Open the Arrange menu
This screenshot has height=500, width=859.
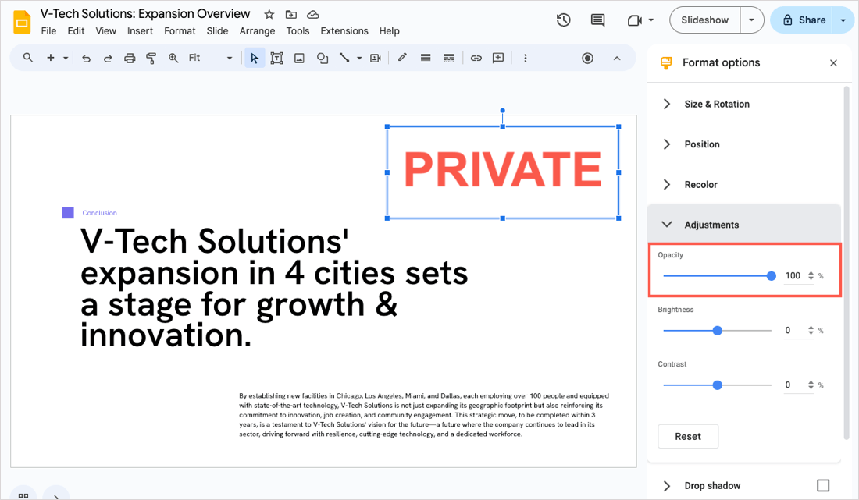coord(257,31)
